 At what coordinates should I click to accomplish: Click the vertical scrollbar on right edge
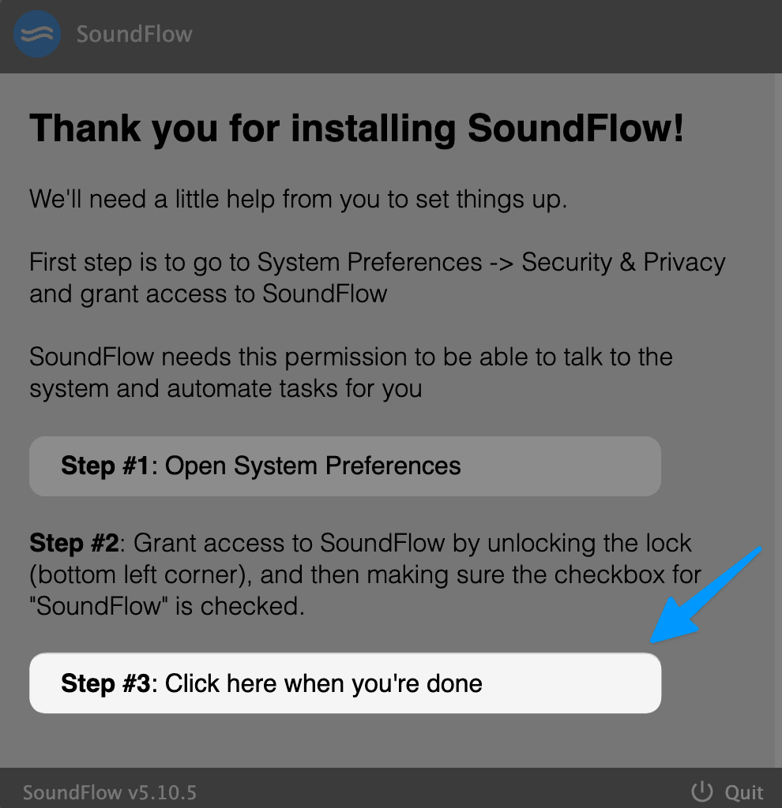pyautogui.click(x=778, y=420)
